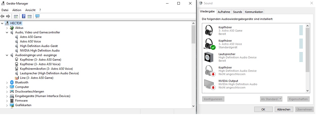The width and height of the screenshot is (316, 115).
Task: Collapse the HECTOR root node
Action: [x=2, y=23]
